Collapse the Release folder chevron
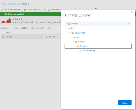This screenshot has height=110, width=136. (74, 42)
